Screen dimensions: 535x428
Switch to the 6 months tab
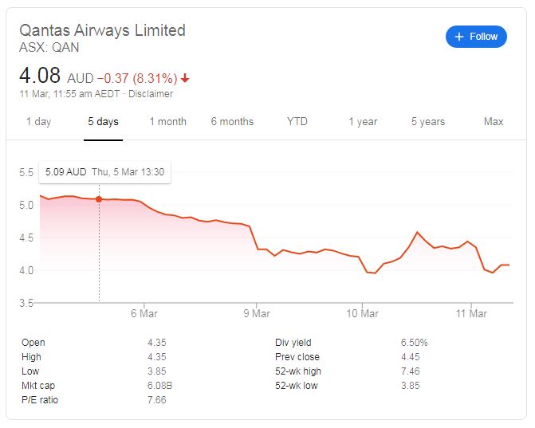pyautogui.click(x=232, y=122)
